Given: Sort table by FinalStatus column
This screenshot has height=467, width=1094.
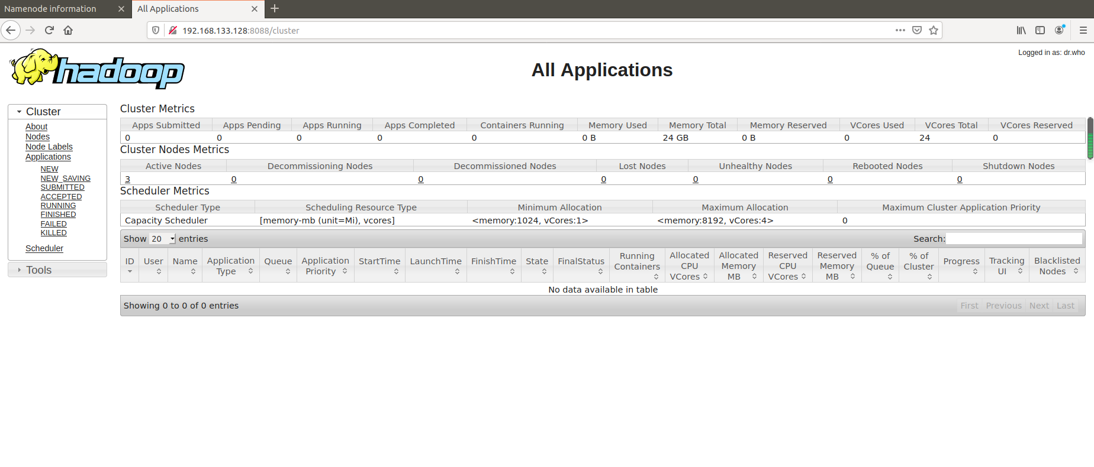Looking at the screenshot, I should pos(581,265).
